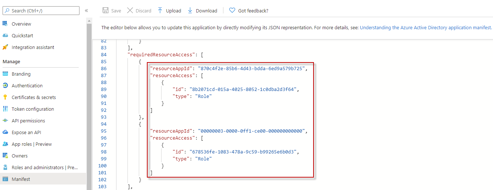This screenshot has width=493, height=190.
Task: Focus the Search (Ctrl+/) field
Action: coord(41,11)
